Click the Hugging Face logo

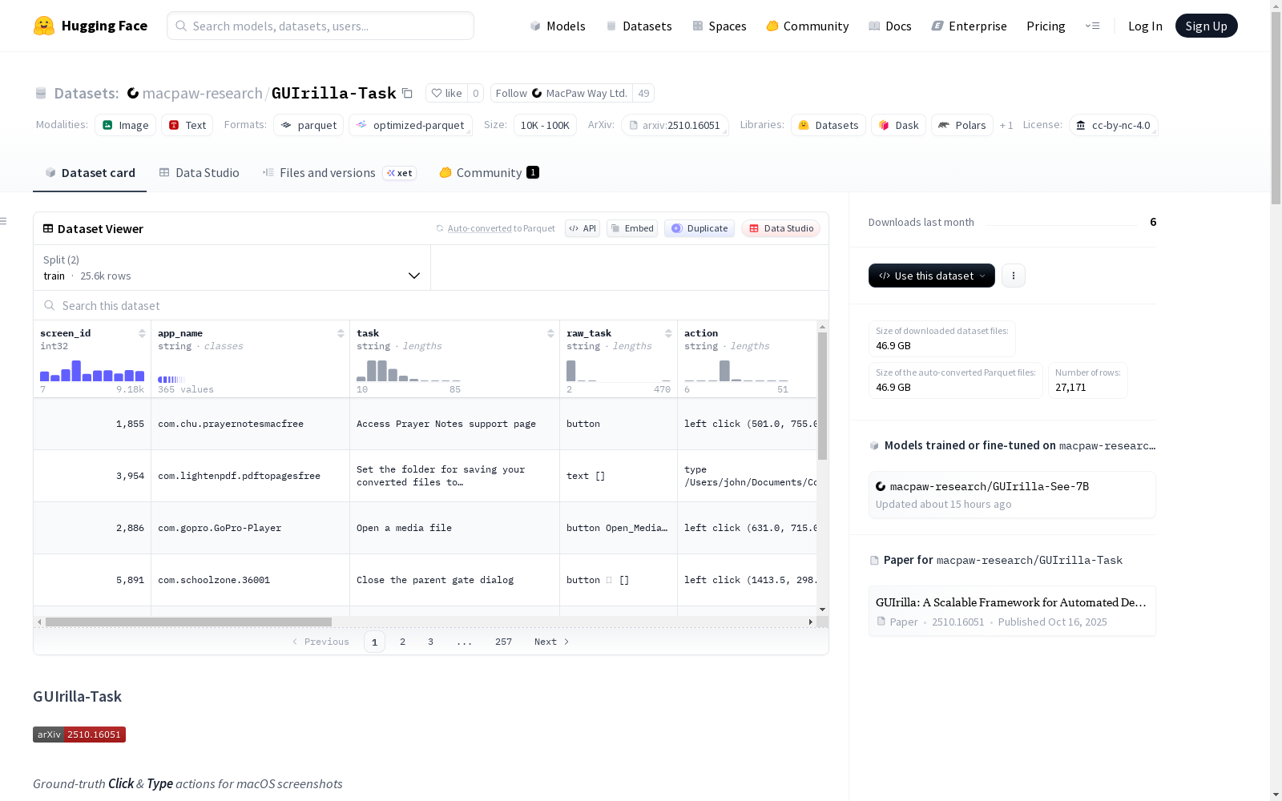click(x=91, y=26)
